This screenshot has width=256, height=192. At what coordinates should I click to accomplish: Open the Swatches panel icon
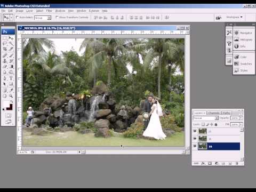(x=236, y=63)
